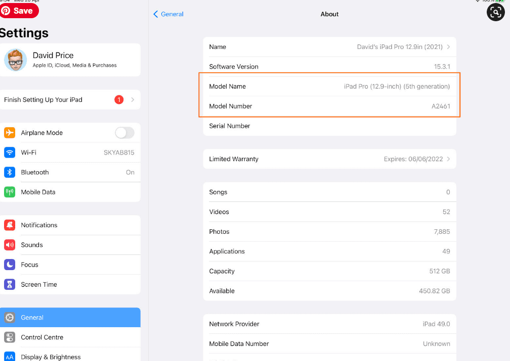Open David Price's Apple ID profile
This screenshot has width=510, height=361.
(70, 60)
